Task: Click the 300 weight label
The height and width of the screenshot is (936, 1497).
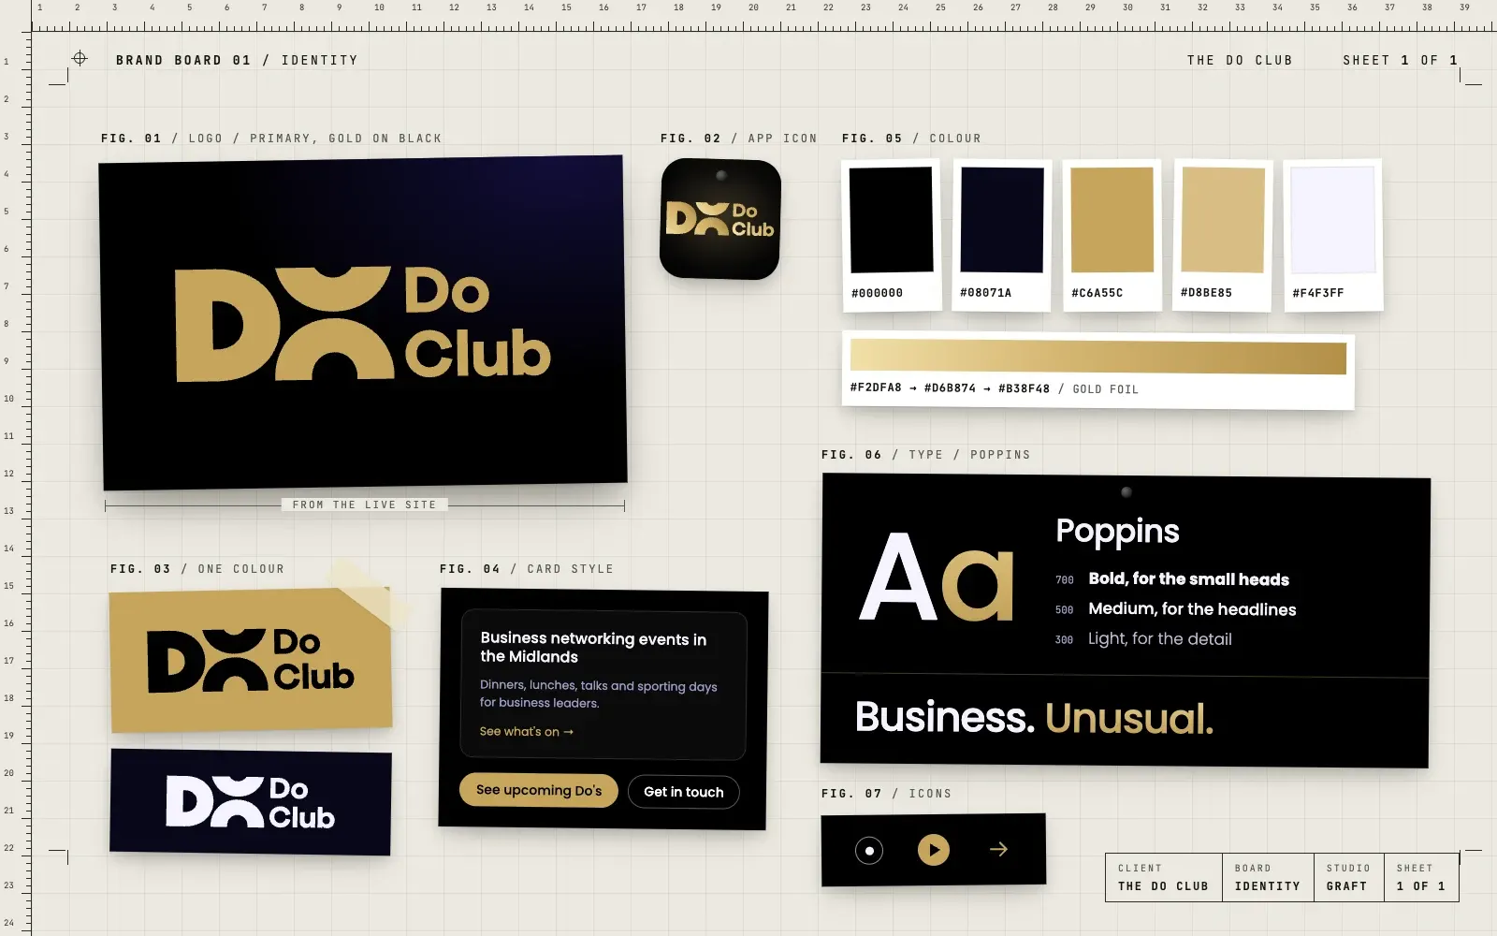Action: pyautogui.click(x=1065, y=640)
